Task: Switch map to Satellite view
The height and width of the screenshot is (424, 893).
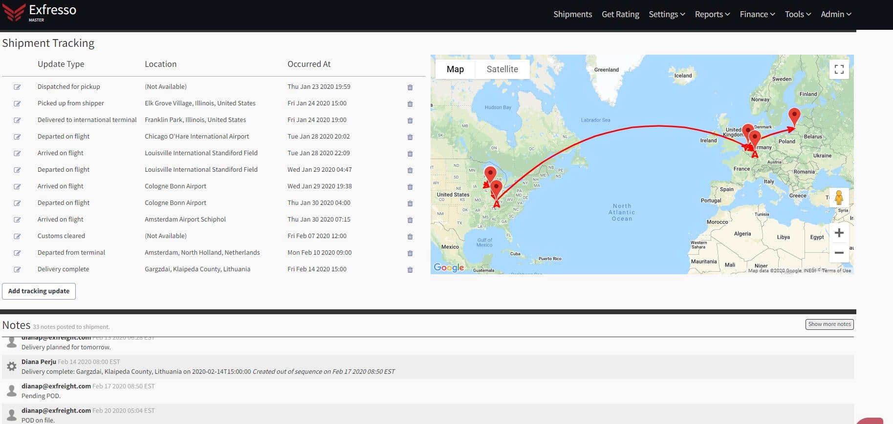Action: pos(502,69)
